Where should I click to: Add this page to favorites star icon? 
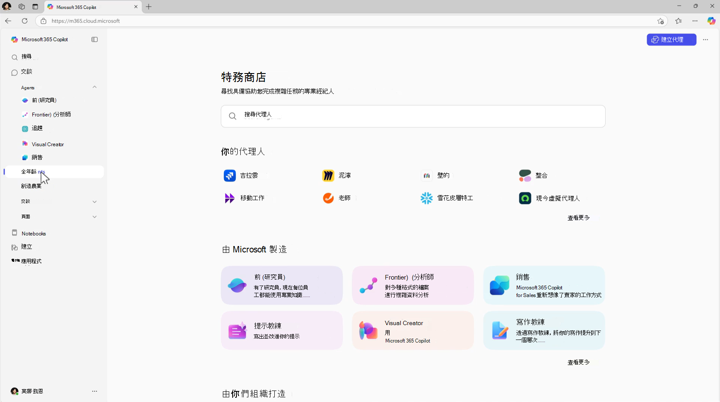click(x=660, y=21)
